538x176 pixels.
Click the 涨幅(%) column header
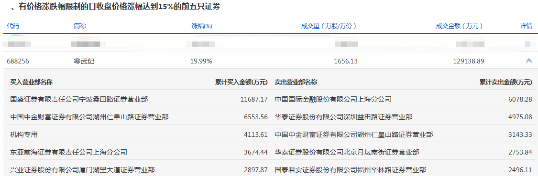click(x=202, y=26)
